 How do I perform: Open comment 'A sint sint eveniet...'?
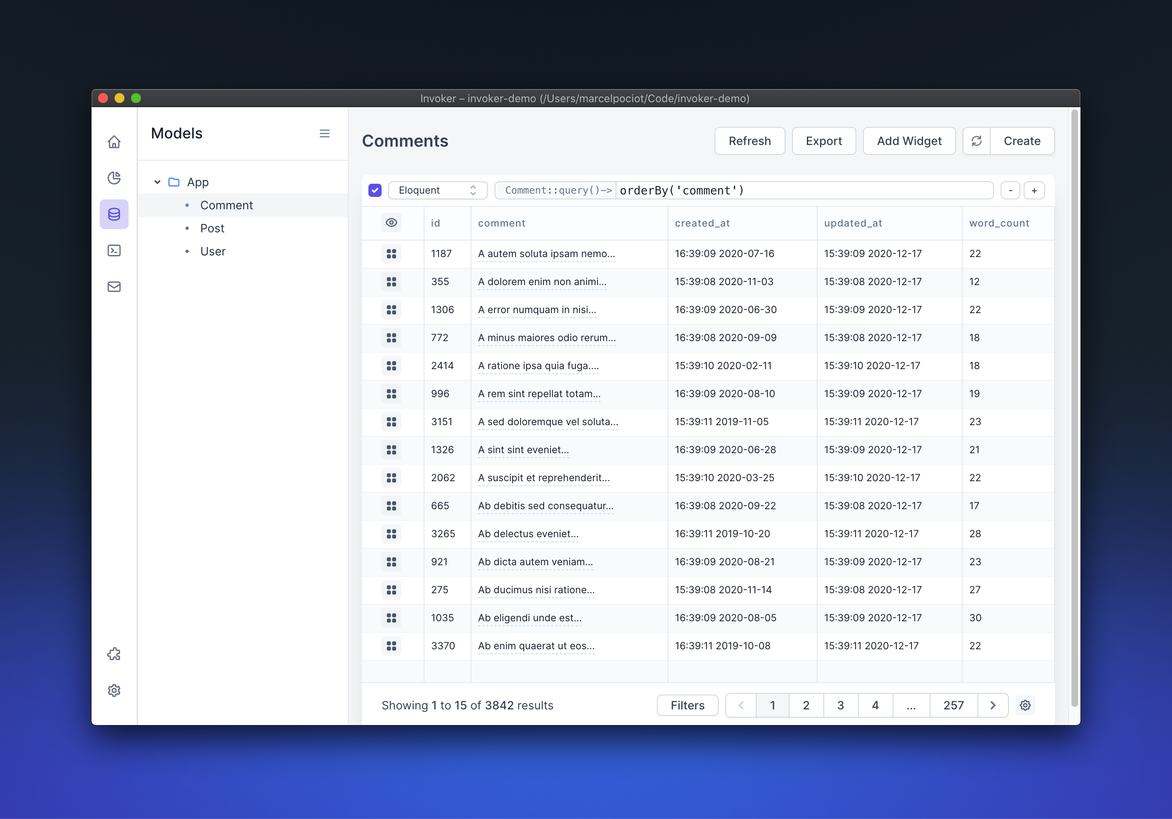coord(523,450)
